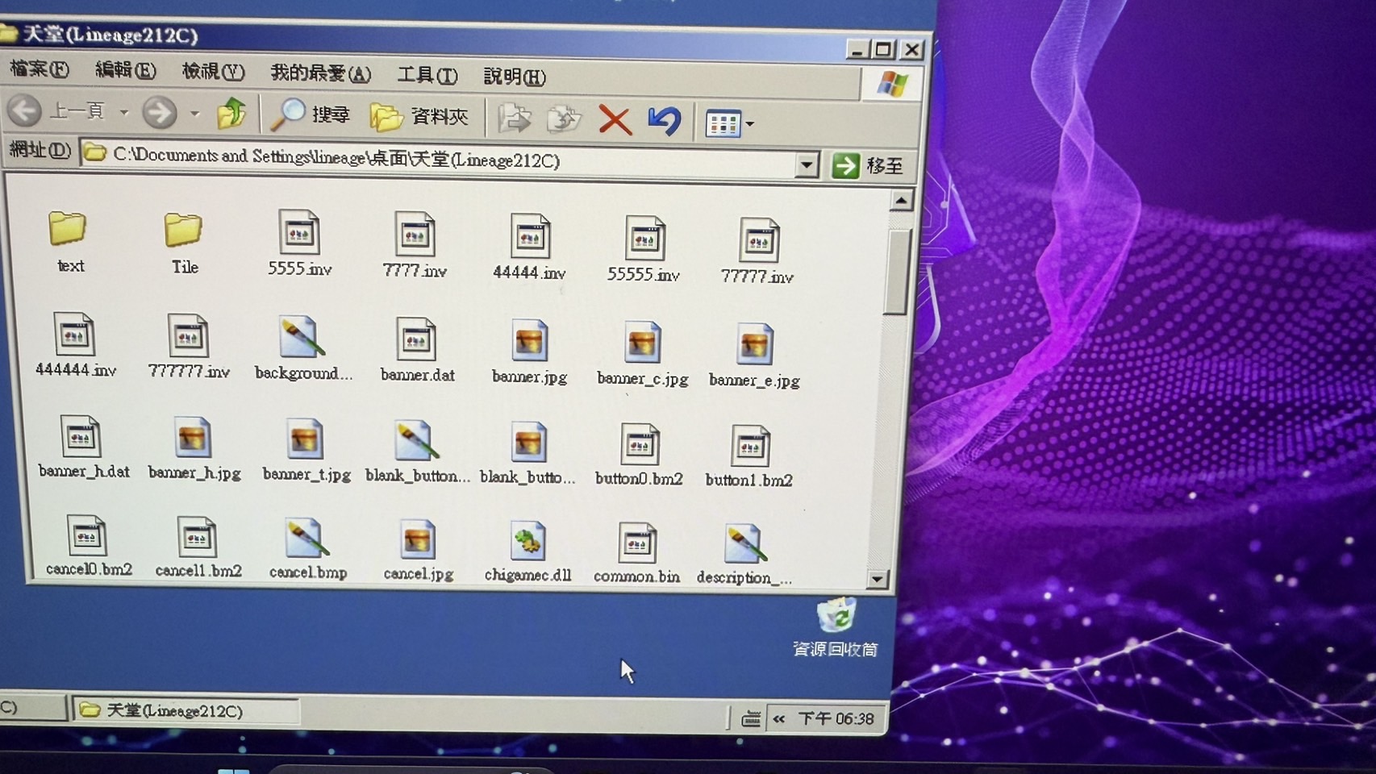Screen dimensions: 1376x774
Task: Open the 檔案(F) File menu
Action: tap(39, 69)
